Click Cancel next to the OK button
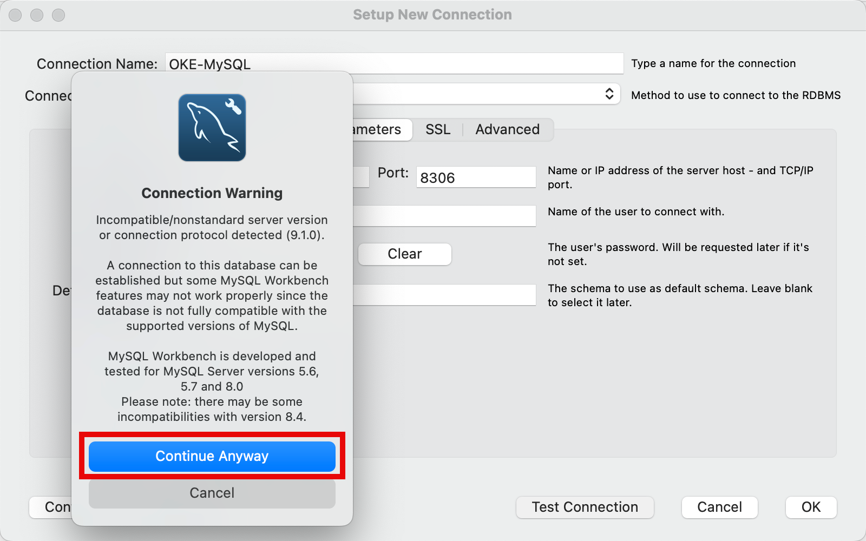The image size is (866, 541). click(x=719, y=507)
